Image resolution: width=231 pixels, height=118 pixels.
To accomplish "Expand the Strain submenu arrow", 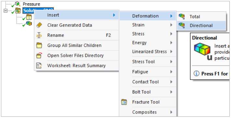I will pos(171,25).
